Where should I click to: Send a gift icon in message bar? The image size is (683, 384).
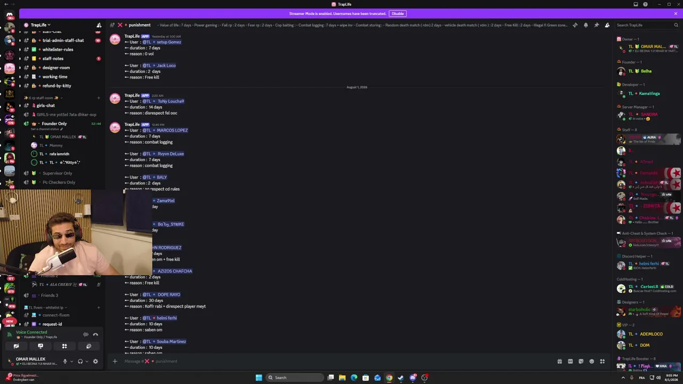(560, 361)
